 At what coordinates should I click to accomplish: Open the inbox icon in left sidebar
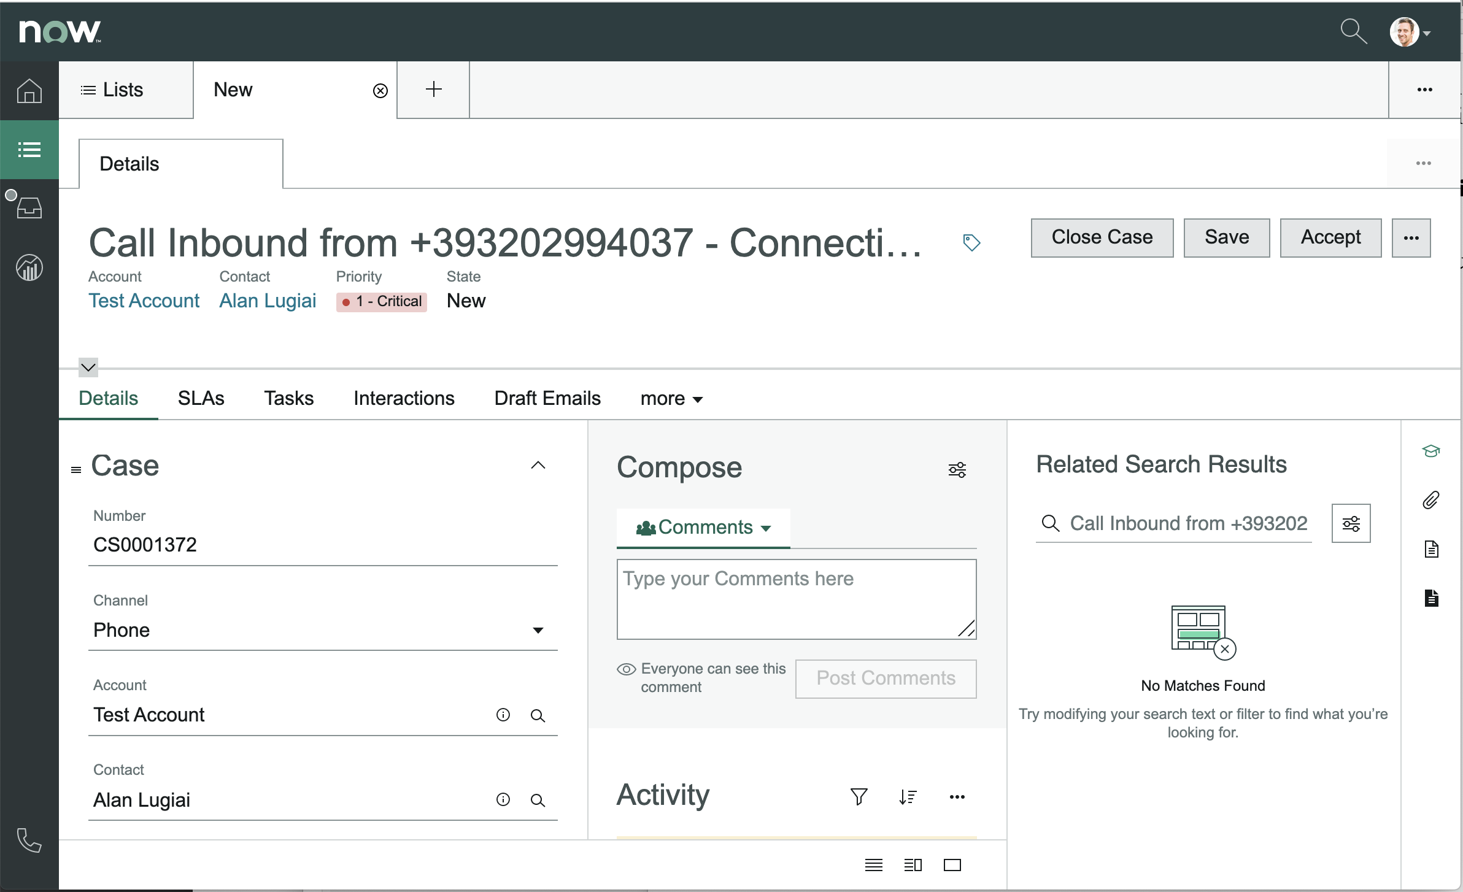pos(29,207)
